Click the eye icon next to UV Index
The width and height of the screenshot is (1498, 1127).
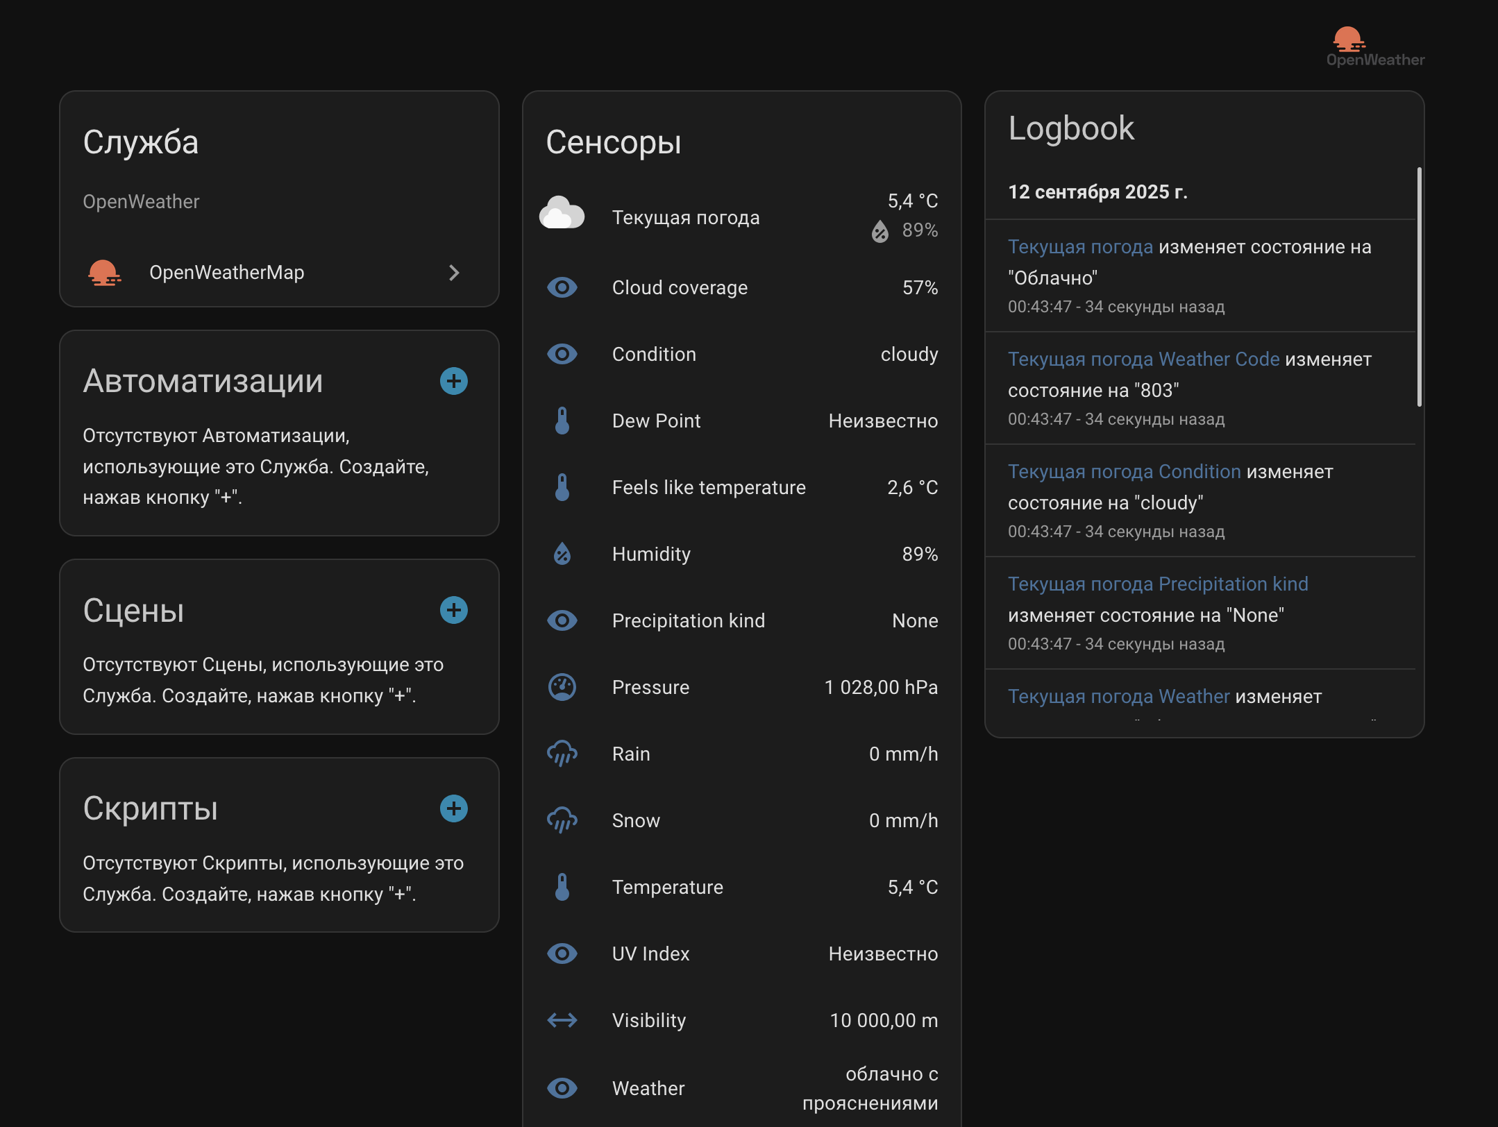point(562,954)
